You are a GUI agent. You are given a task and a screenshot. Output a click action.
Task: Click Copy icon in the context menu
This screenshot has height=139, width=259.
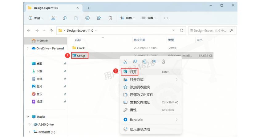[x=135, y=62]
